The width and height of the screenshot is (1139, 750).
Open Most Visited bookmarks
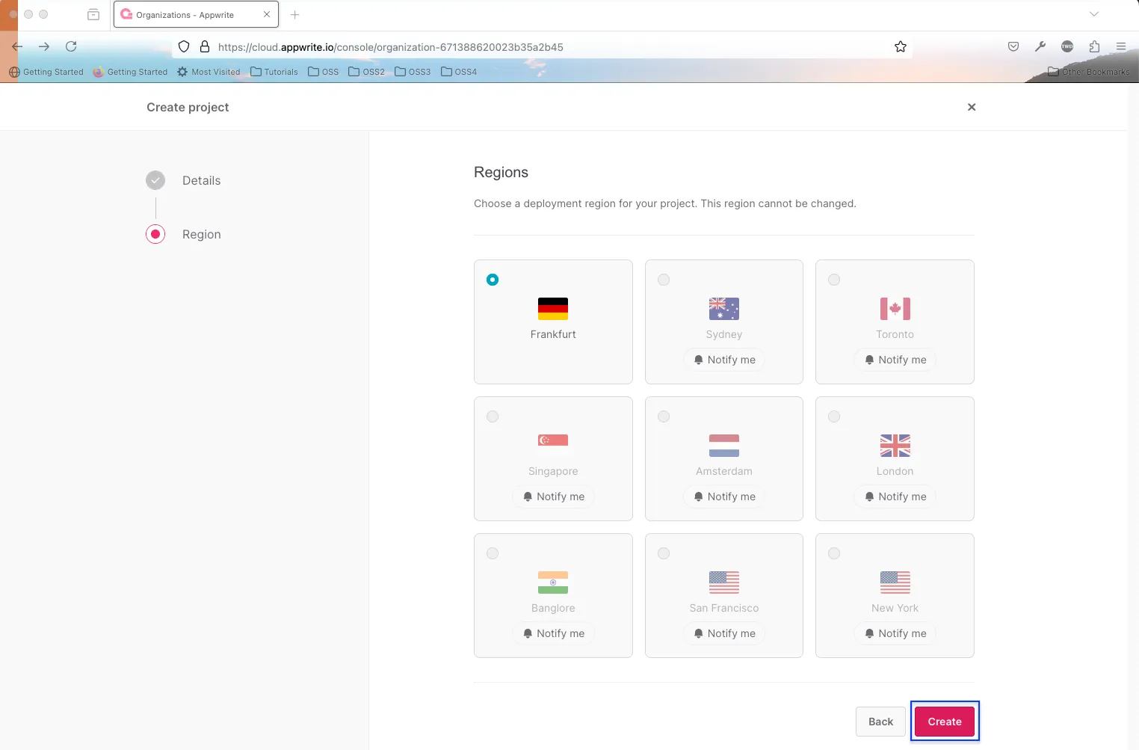pyautogui.click(x=209, y=72)
